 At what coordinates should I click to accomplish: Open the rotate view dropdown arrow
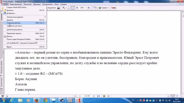point(96,8)
